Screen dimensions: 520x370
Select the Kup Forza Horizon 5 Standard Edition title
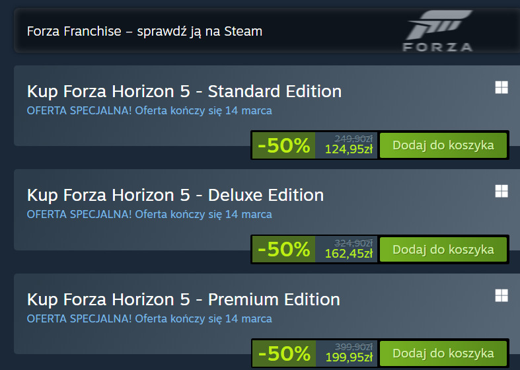(184, 91)
